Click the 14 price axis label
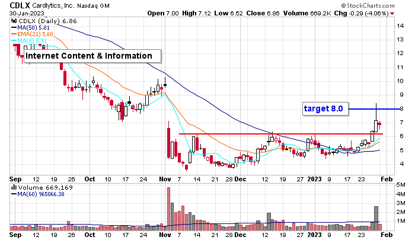Screen dimensions: 415x240 (400, 25)
